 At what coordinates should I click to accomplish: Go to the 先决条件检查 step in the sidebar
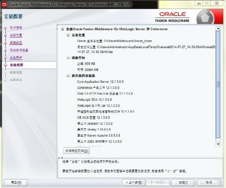[x=19, y=50]
